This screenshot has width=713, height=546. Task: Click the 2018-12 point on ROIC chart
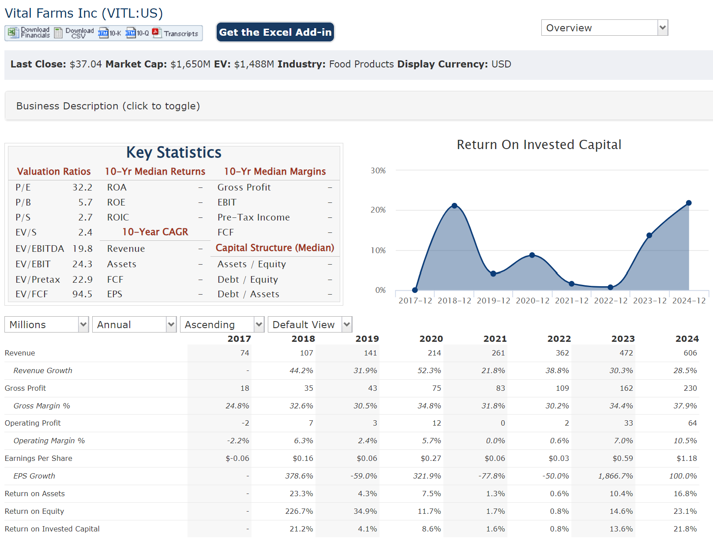pos(454,206)
